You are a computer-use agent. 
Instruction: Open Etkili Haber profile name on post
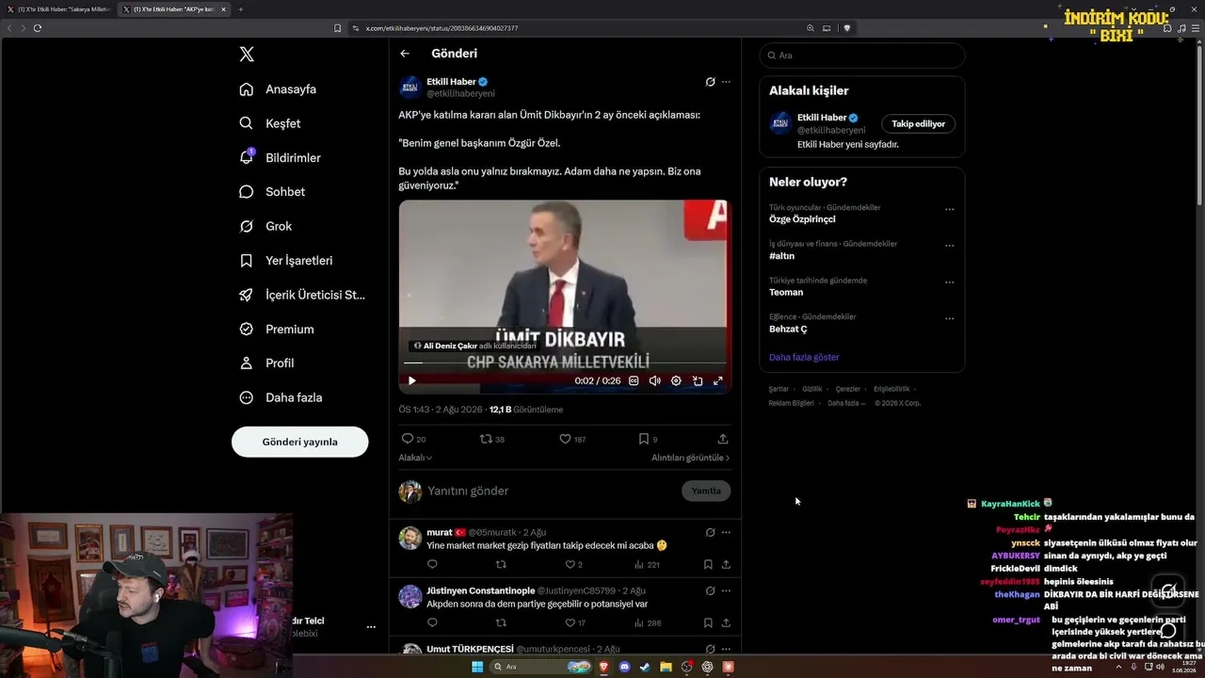click(x=451, y=82)
